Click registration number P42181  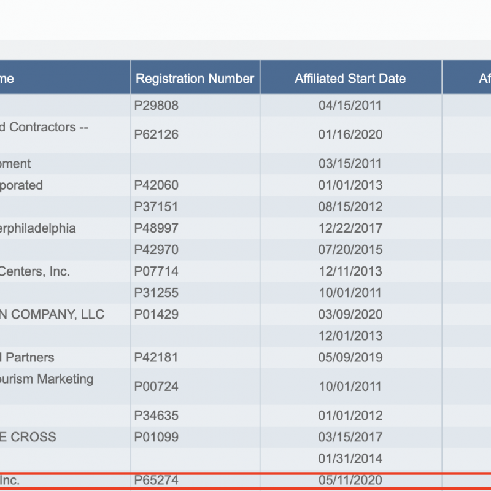click(157, 357)
